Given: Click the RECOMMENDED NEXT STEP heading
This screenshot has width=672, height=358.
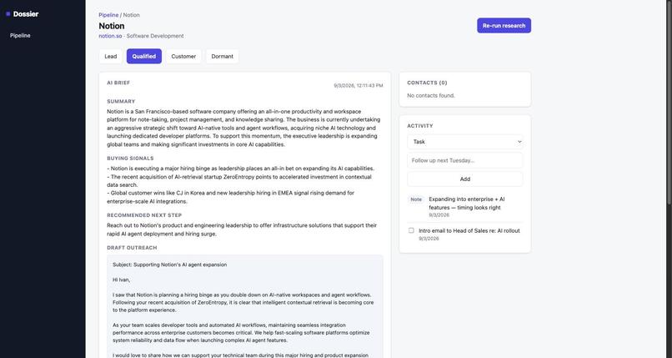Looking at the screenshot, I should (144, 215).
